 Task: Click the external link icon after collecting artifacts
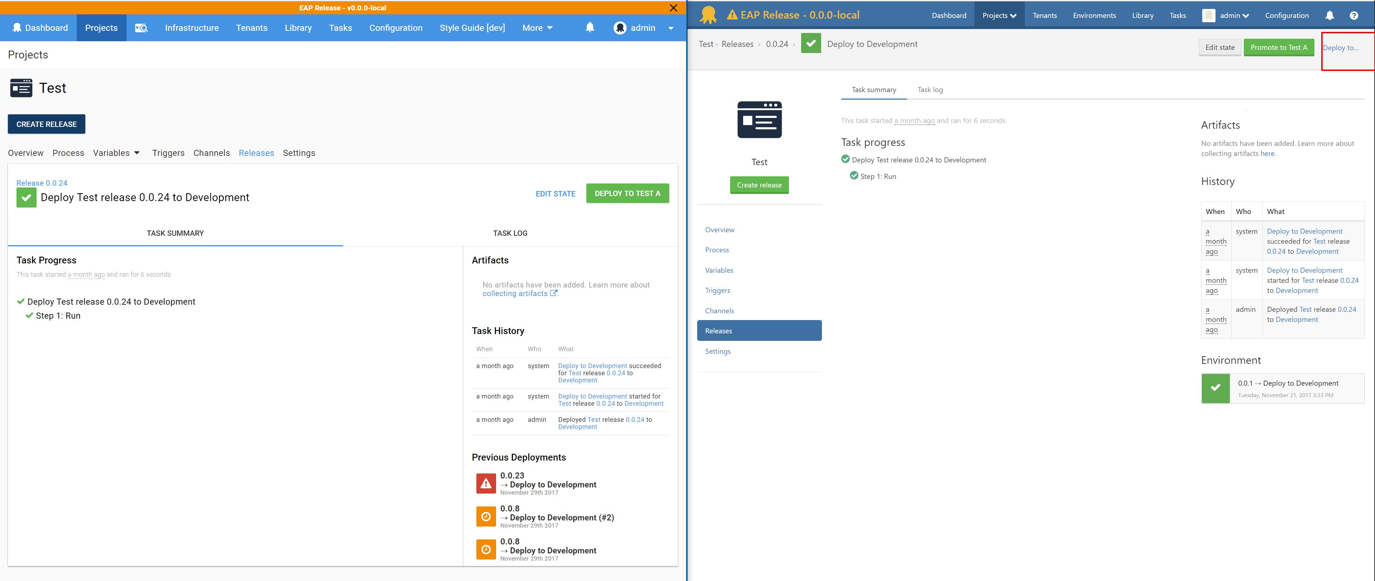(x=553, y=294)
